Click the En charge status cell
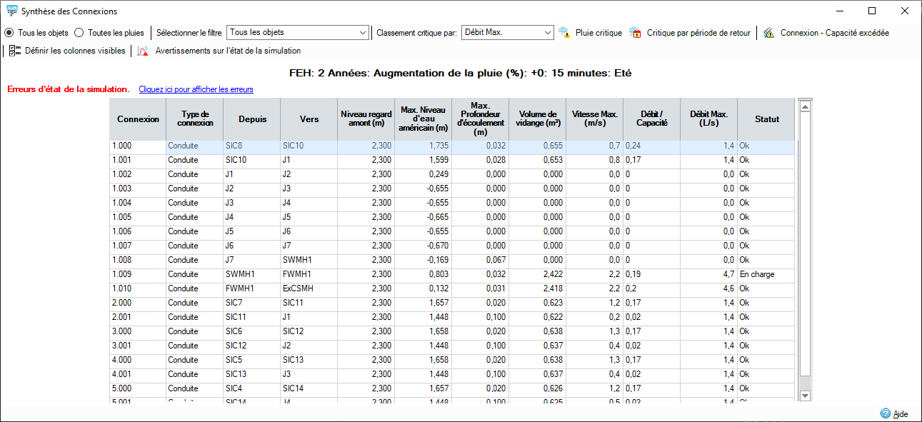 pyautogui.click(x=766, y=274)
